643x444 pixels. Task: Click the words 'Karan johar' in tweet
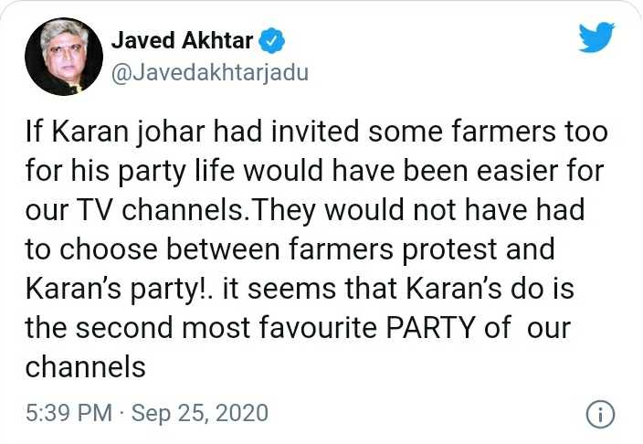[129, 132]
